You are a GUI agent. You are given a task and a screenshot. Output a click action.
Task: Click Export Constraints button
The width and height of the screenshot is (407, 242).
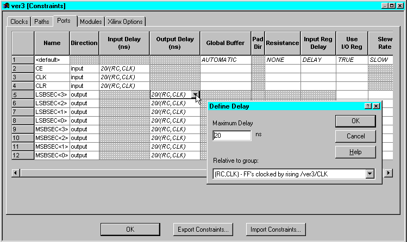203,230
